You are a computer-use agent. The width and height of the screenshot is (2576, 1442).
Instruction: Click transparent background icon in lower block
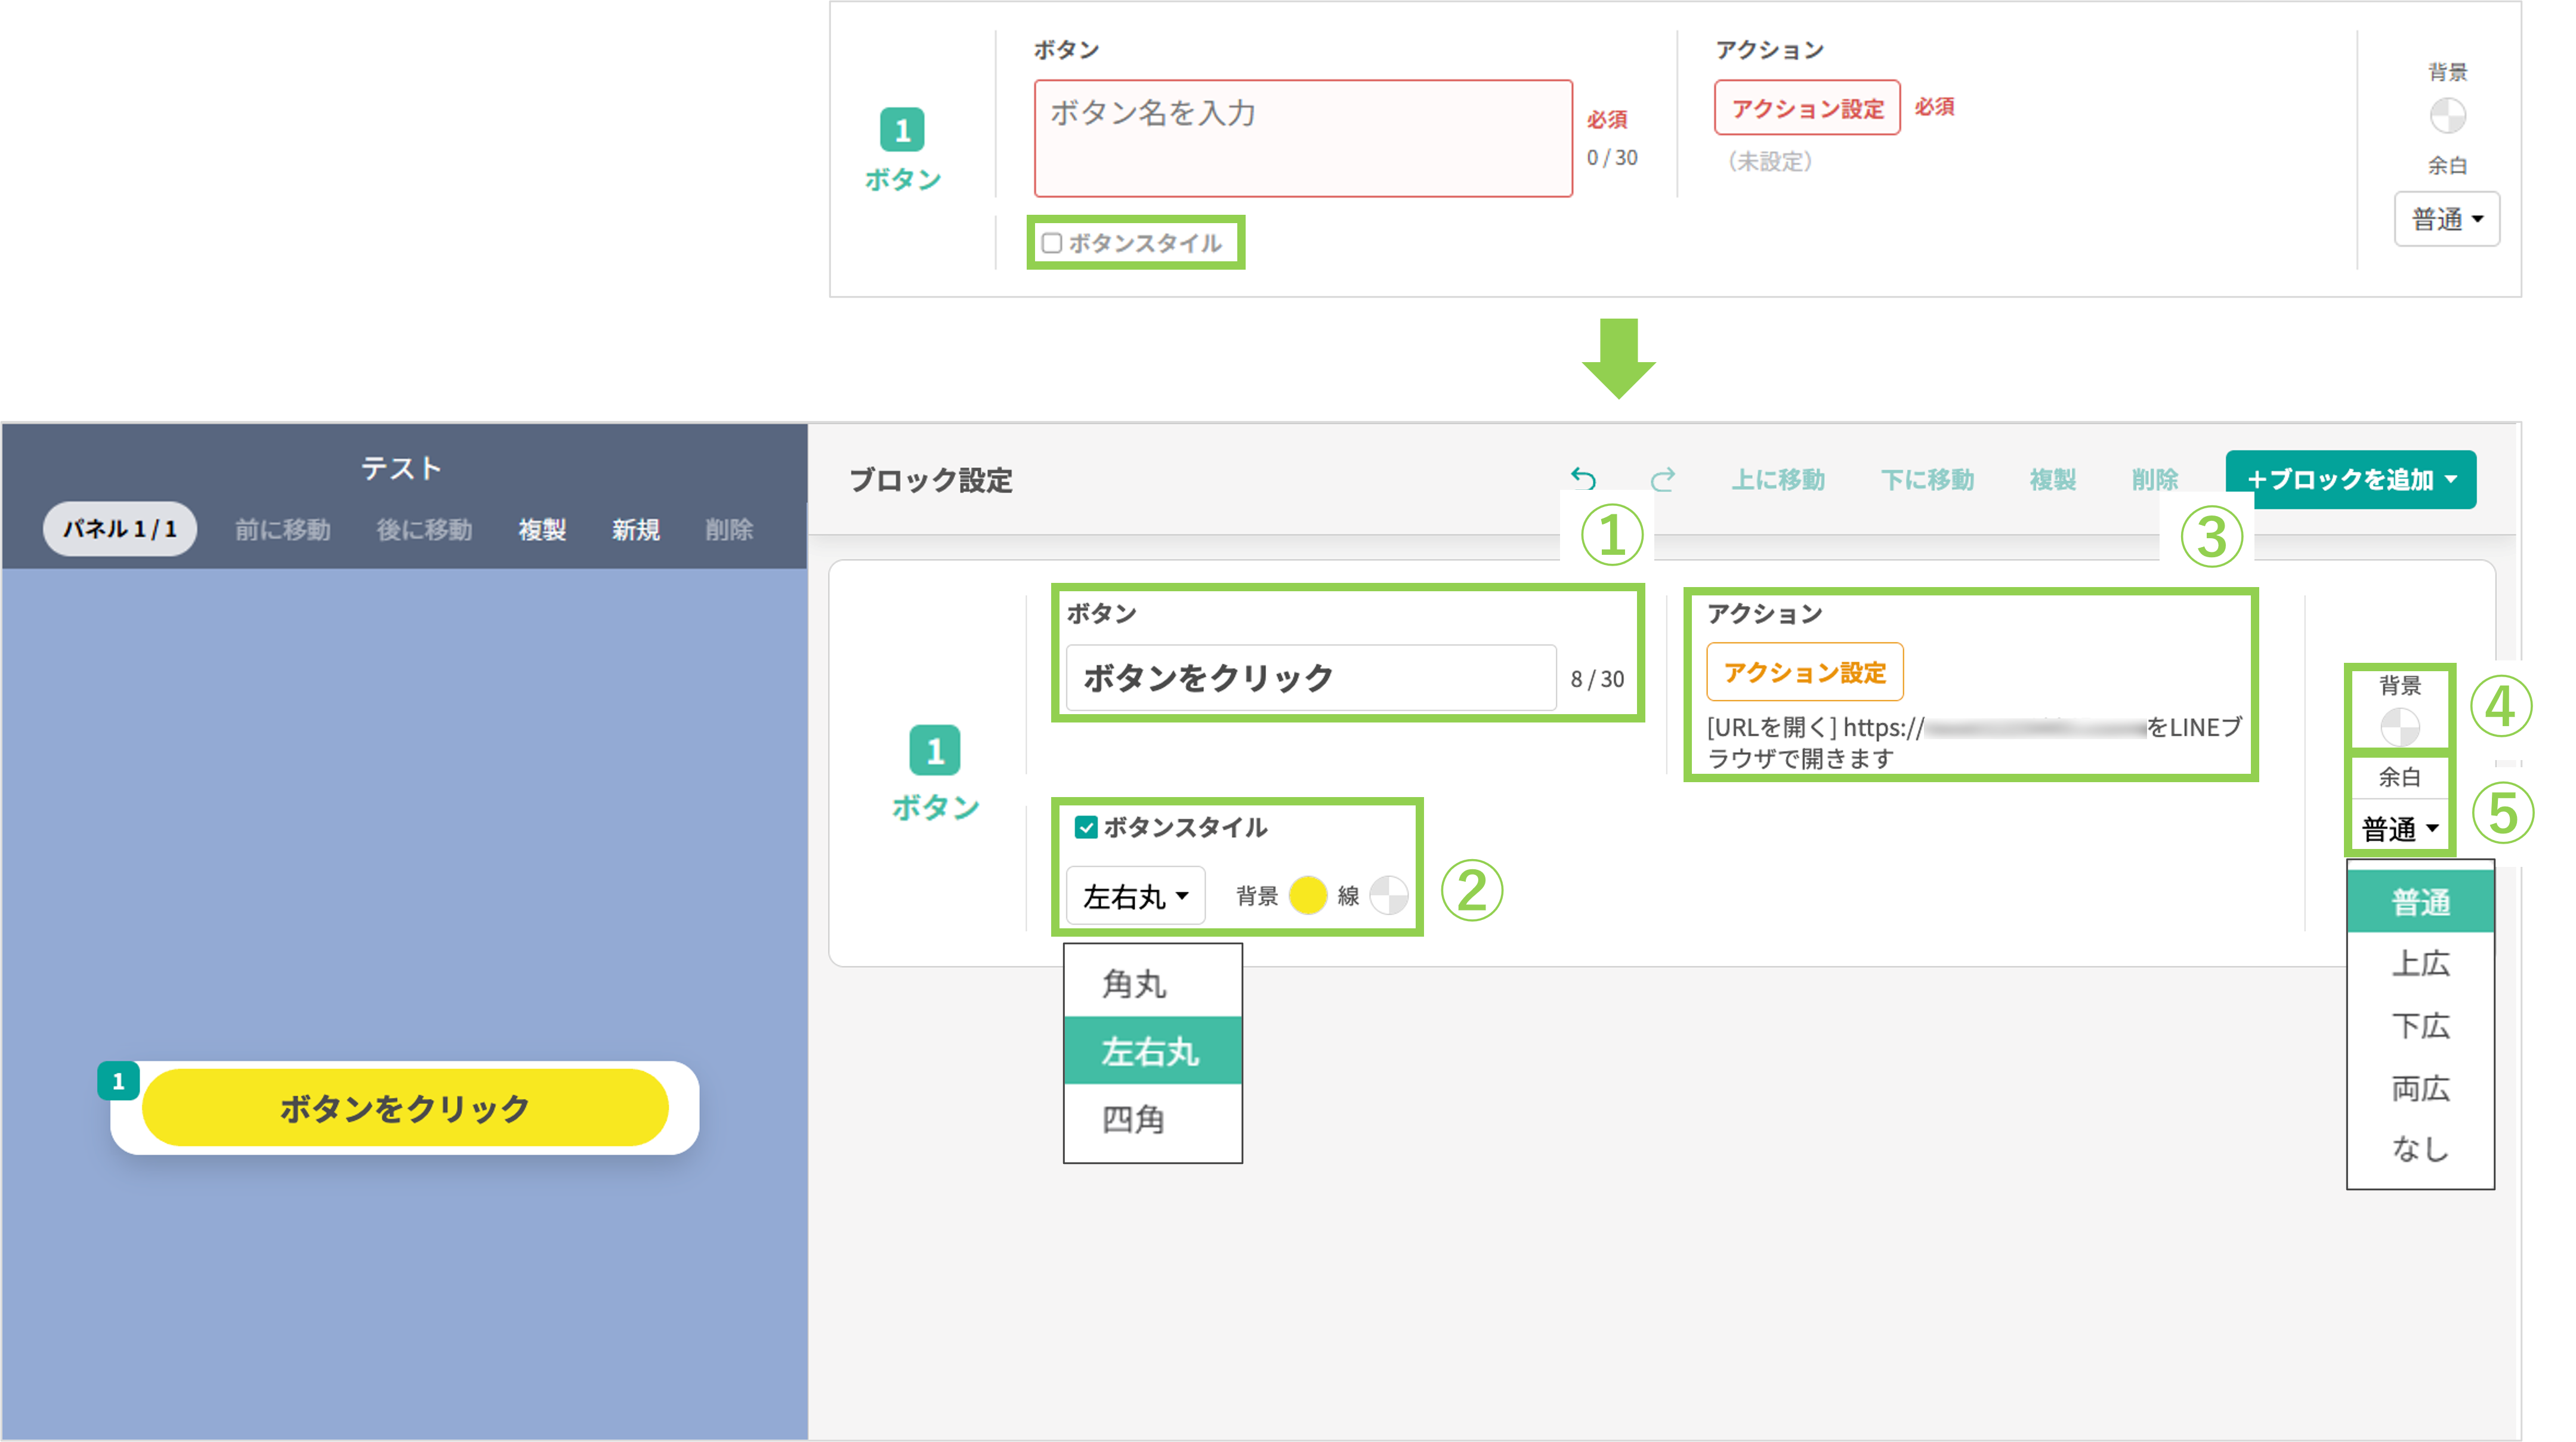[x=2399, y=726]
